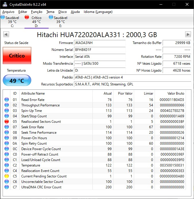Select the Current Pending Sector Count attribute name
This screenshot has height=199, width=194.
coord(44,176)
